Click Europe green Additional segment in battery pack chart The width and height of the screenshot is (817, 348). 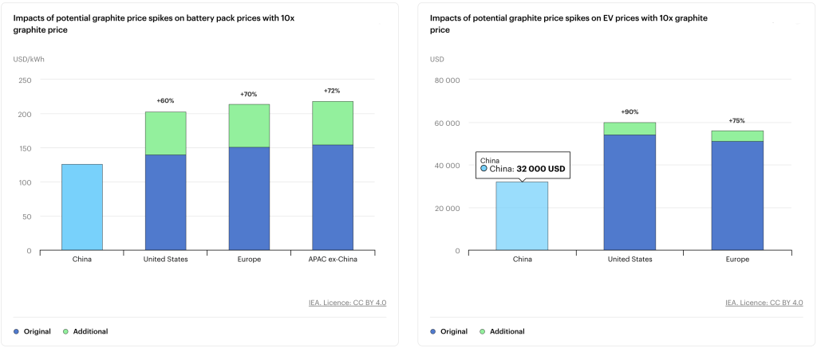[249, 126]
